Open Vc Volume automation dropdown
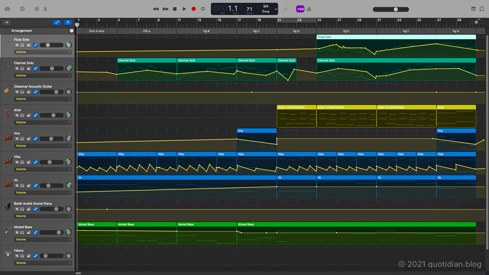 click(x=43, y=192)
